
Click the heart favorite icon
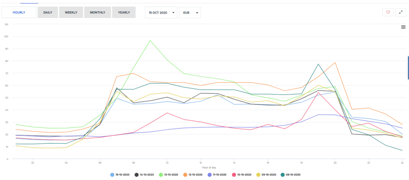point(388,12)
